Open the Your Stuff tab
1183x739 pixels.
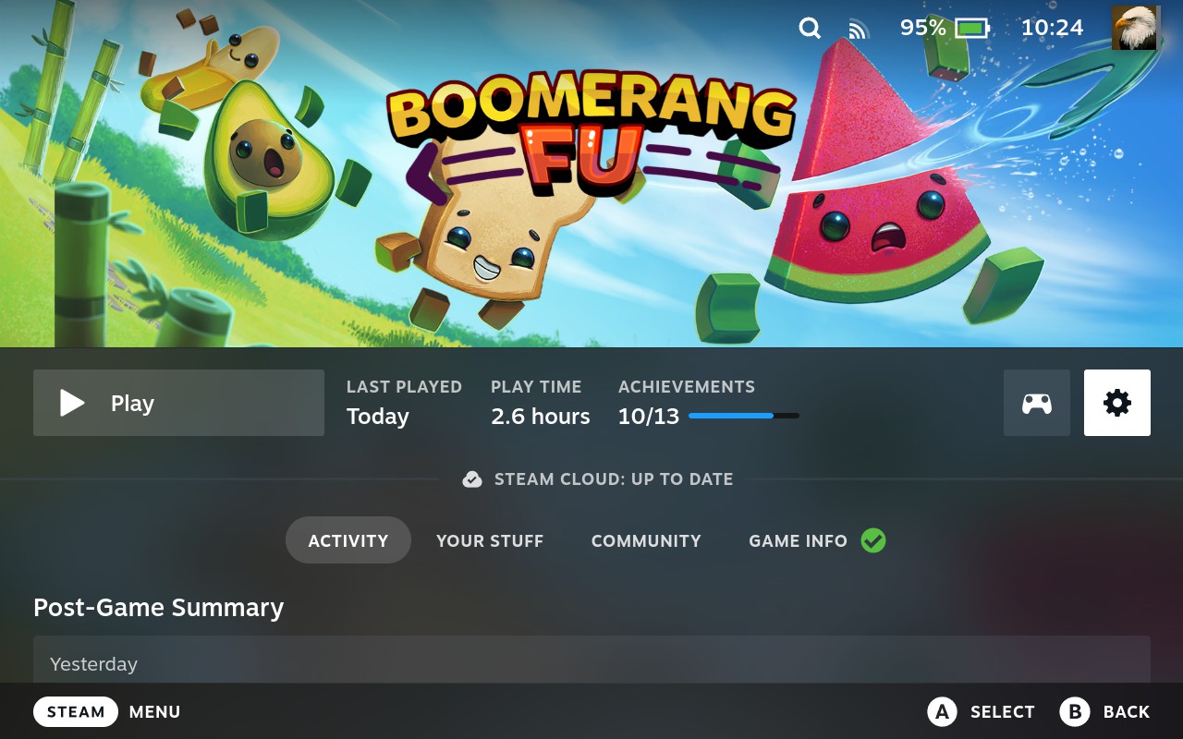pos(490,540)
